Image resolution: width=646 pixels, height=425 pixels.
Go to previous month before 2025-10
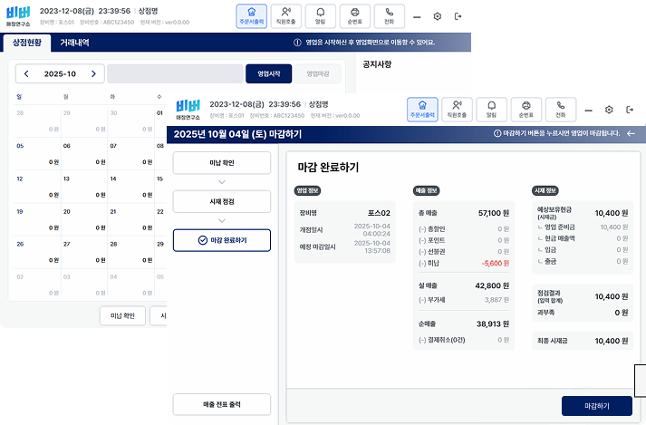pyautogui.click(x=26, y=73)
